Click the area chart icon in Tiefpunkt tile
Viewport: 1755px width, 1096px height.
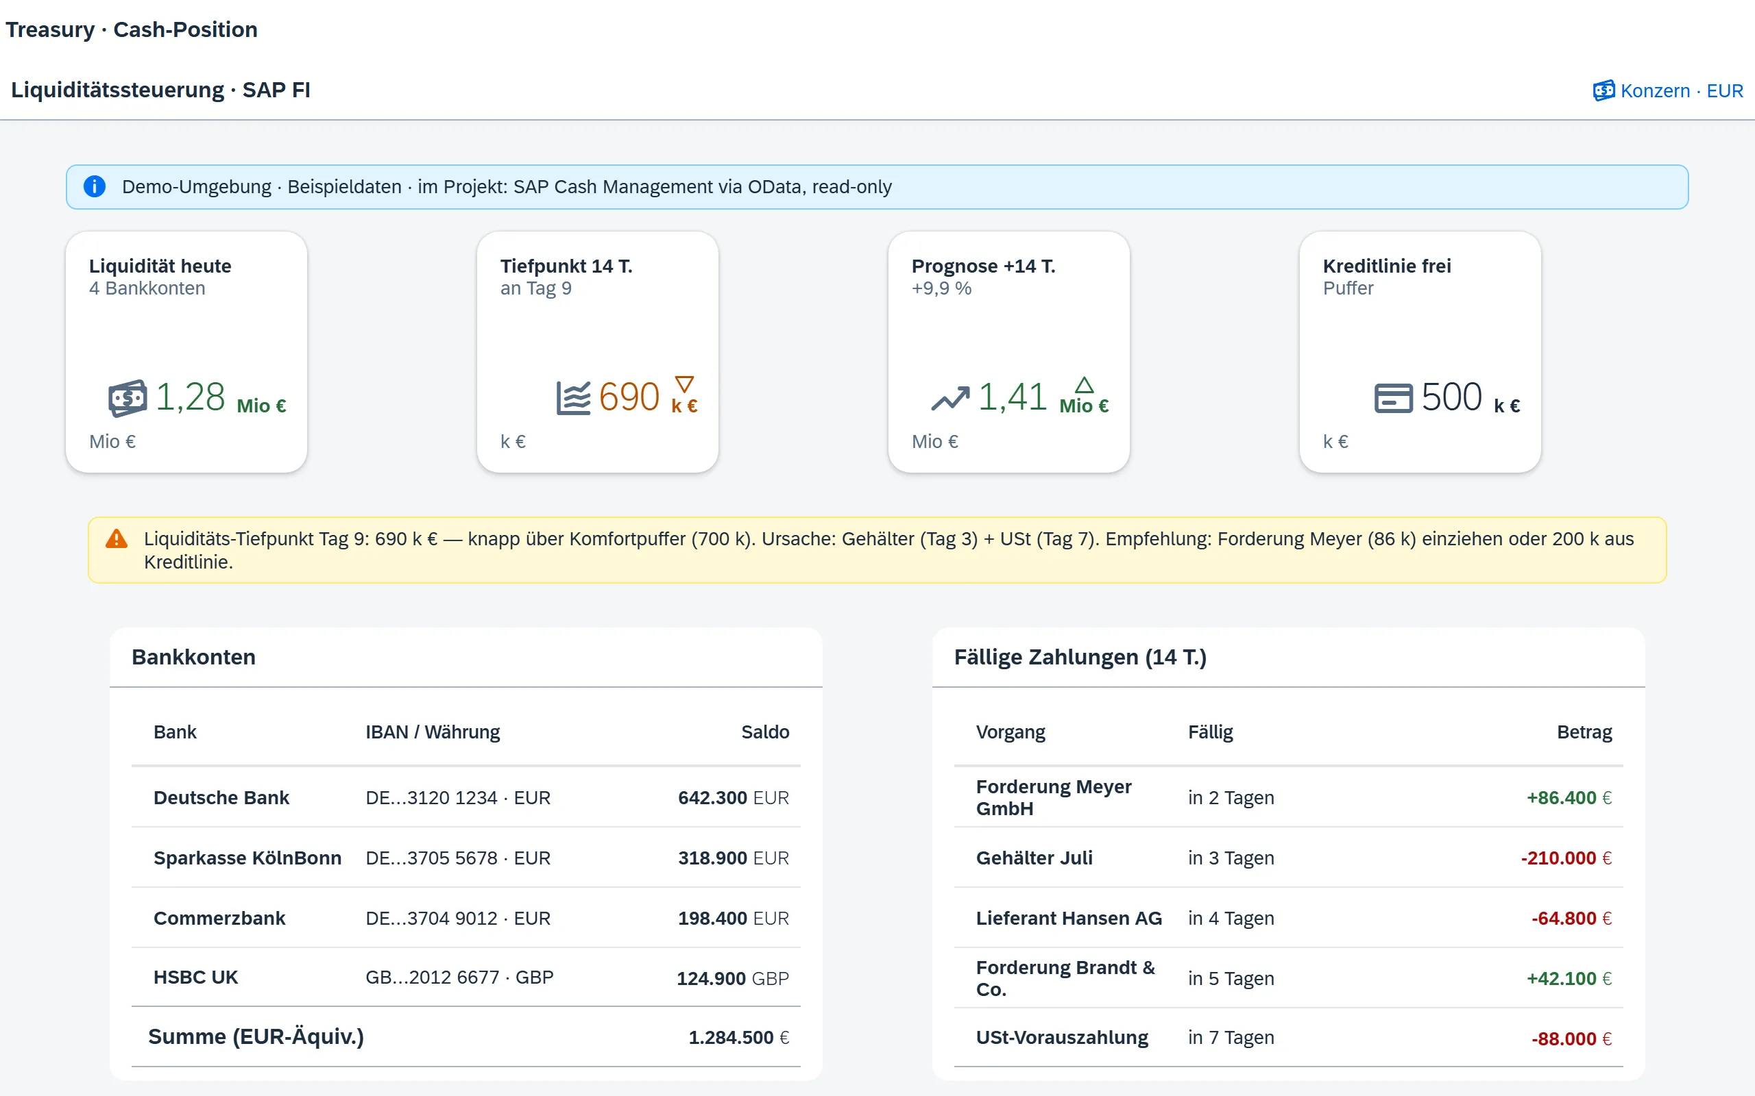574,398
